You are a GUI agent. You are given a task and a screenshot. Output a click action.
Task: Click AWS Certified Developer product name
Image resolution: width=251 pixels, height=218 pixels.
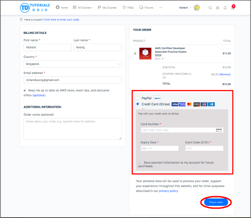(171, 52)
